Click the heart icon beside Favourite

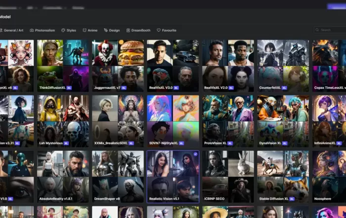(159, 30)
